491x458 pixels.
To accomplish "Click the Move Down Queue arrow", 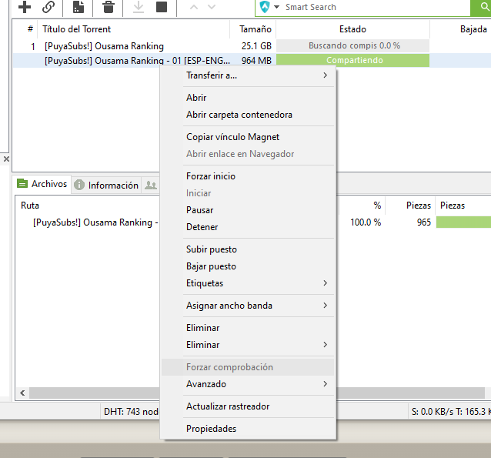I will 212,7.
